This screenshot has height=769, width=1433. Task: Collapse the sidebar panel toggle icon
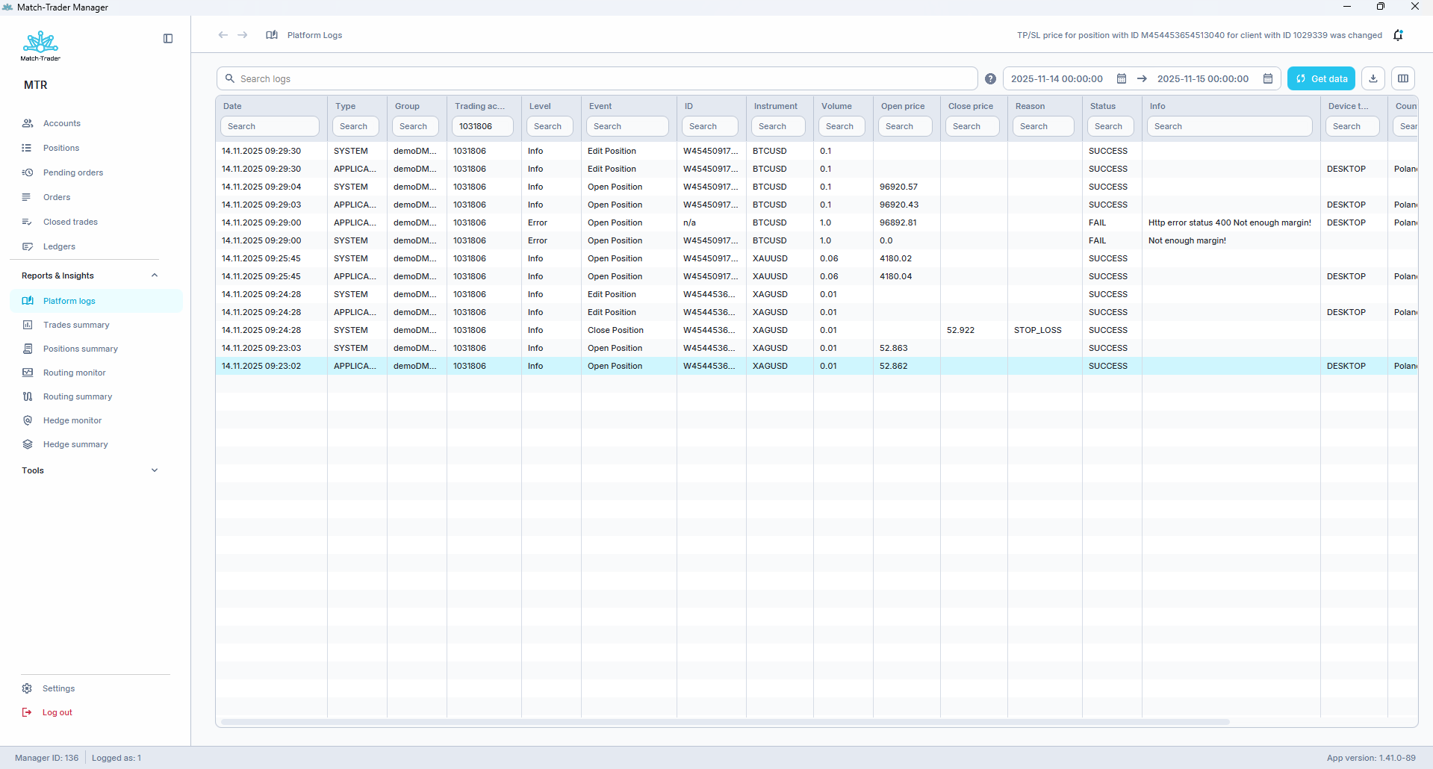tap(168, 39)
